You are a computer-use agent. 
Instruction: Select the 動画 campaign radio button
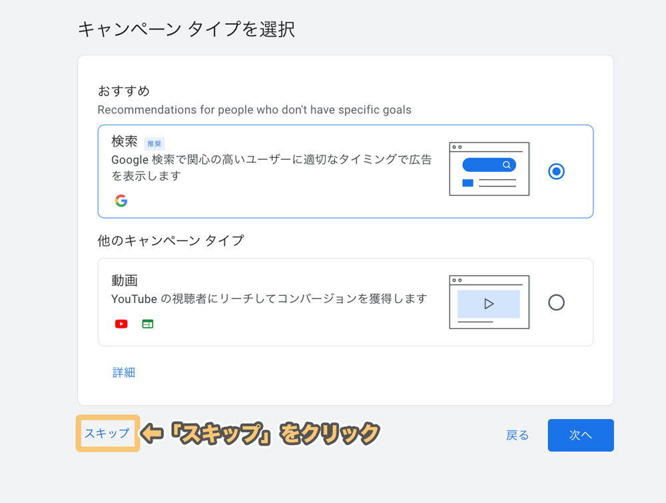coord(556,302)
